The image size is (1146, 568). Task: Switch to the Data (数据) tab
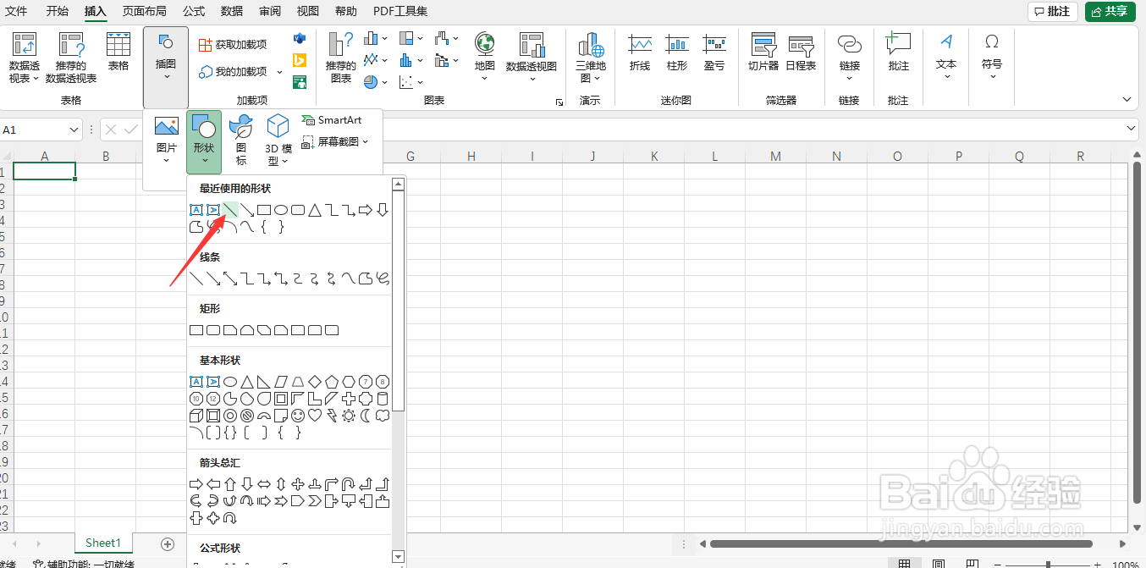(x=232, y=11)
